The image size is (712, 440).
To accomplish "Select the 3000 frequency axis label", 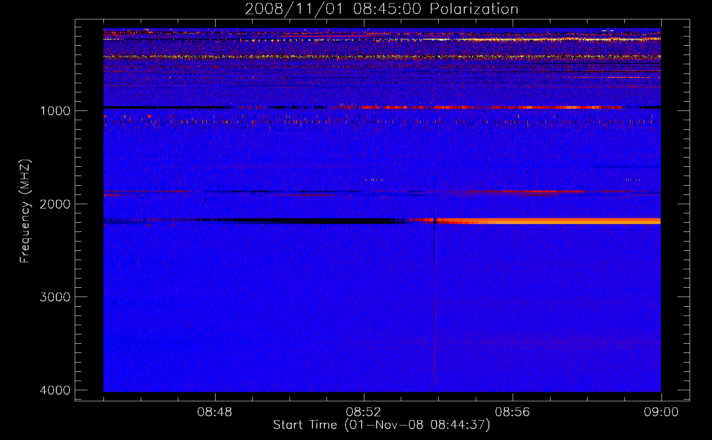I will 55,297.
